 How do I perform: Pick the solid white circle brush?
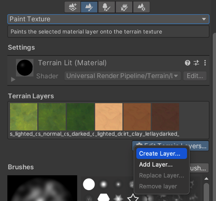click(89, 184)
